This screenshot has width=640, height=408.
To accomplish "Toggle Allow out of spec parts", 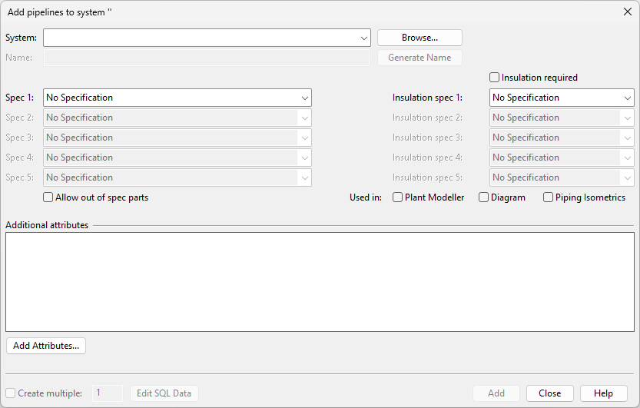I will tap(49, 197).
